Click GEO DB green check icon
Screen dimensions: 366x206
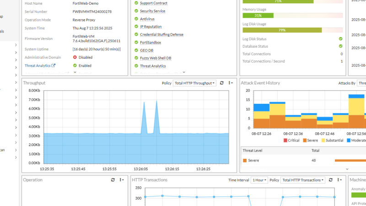(x=136, y=50)
